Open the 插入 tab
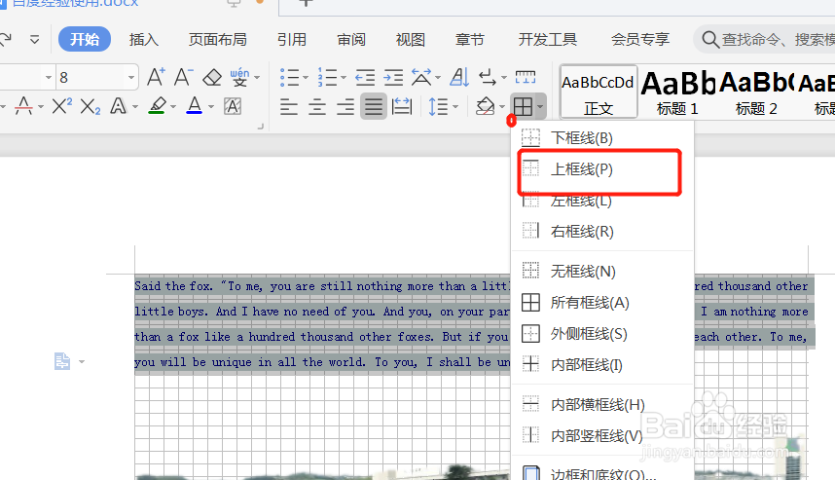The height and width of the screenshot is (480, 835). click(143, 39)
